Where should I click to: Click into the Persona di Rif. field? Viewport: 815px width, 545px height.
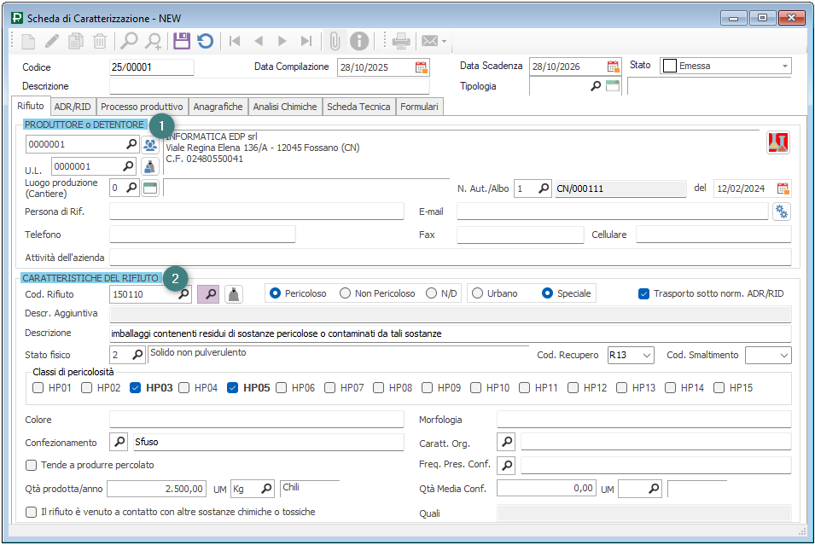click(x=256, y=212)
